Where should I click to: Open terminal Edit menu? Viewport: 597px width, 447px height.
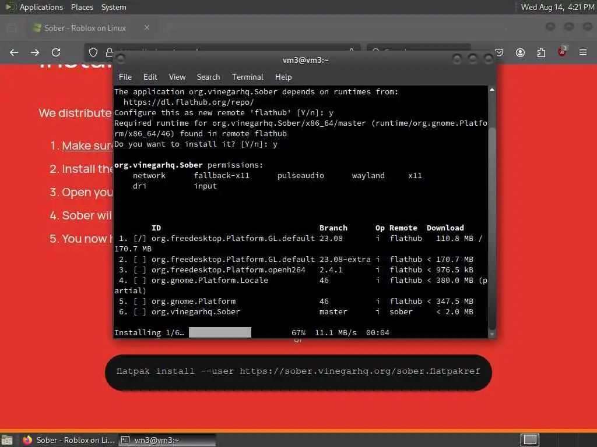[x=150, y=77]
